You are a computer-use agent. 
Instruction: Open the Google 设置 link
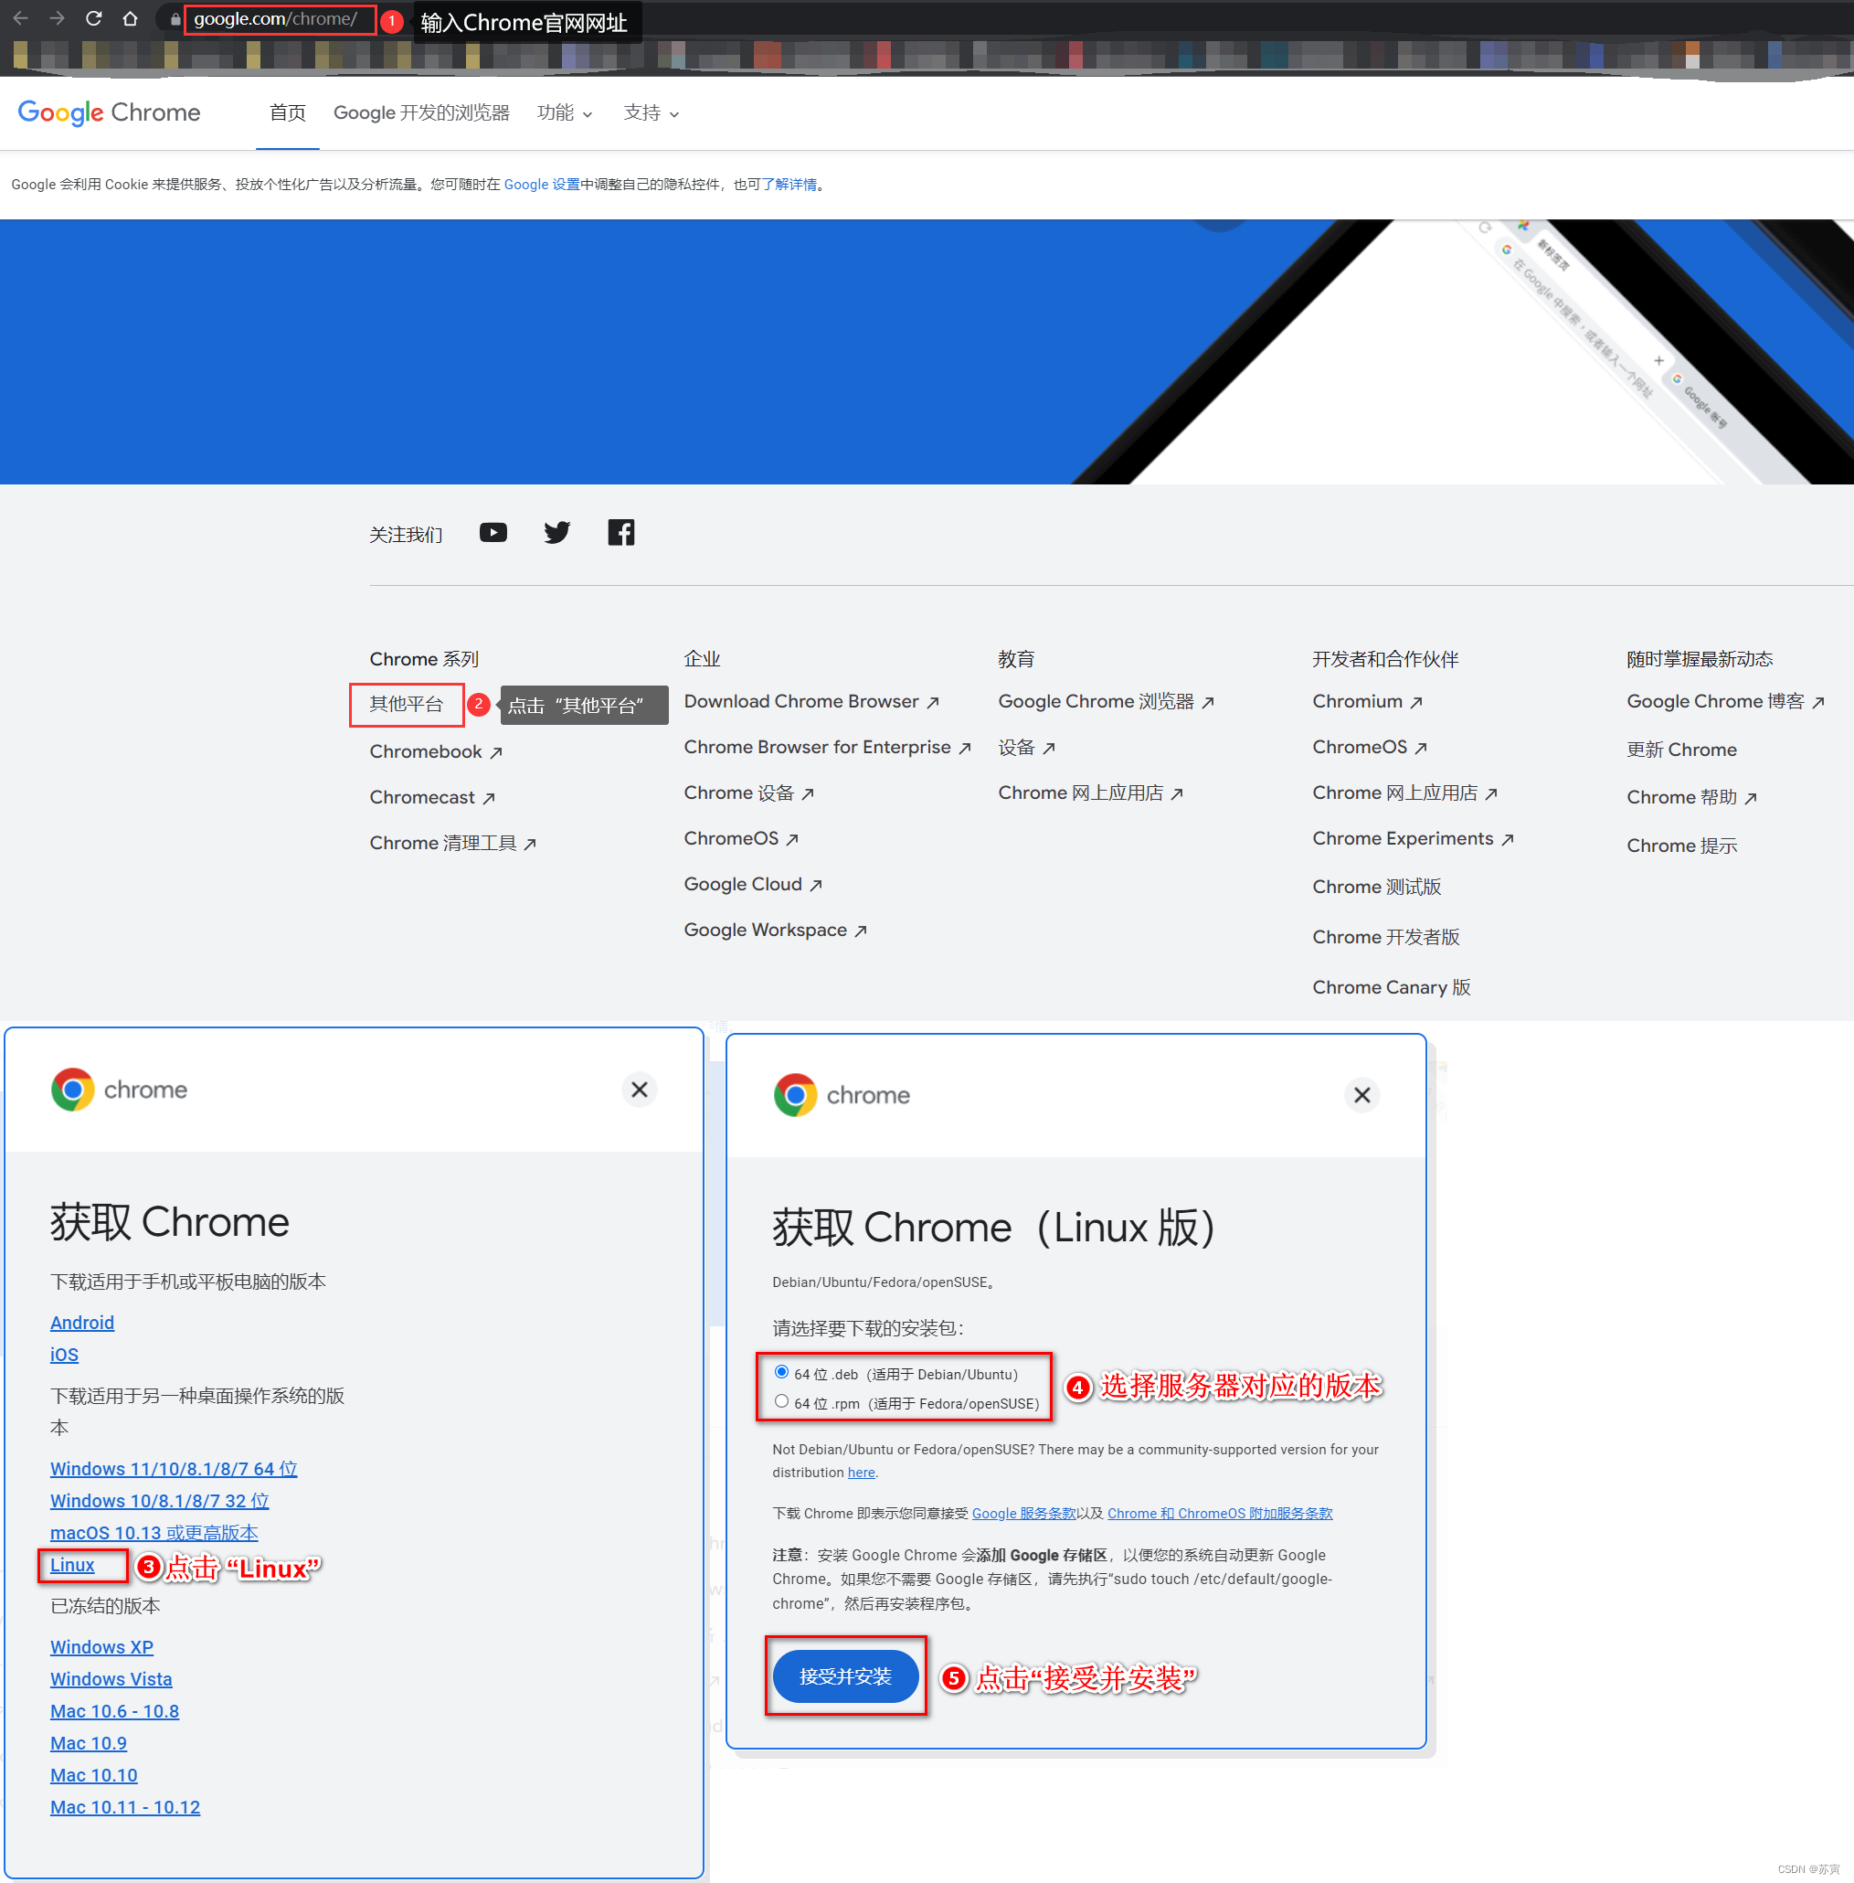click(x=542, y=184)
